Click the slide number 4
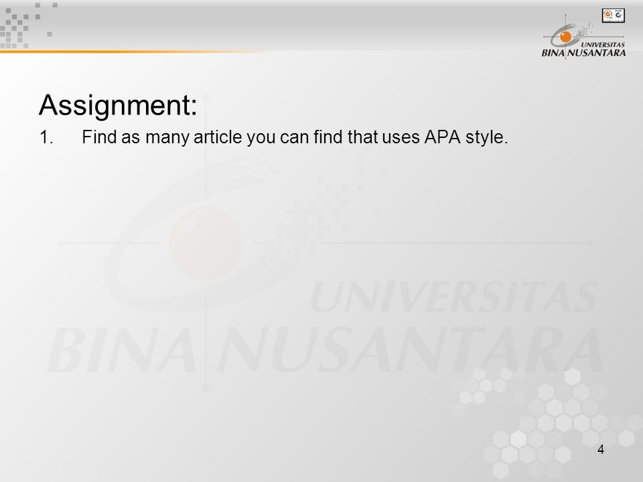Viewport: 643px width, 482px height. point(600,450)
